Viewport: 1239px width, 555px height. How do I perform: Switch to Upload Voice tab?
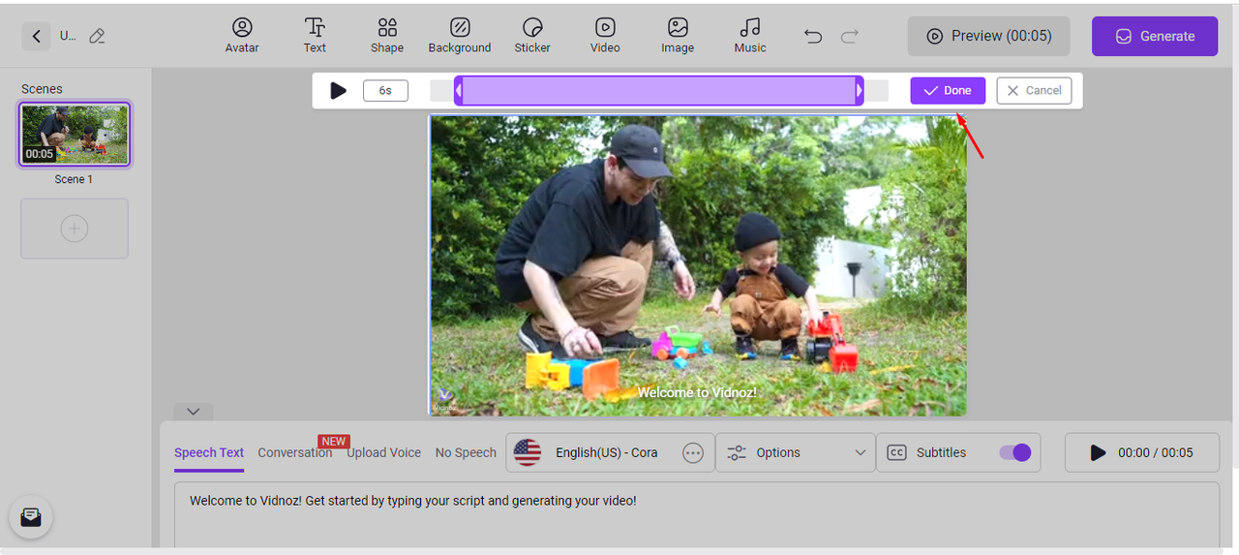[x=384, y=452]
